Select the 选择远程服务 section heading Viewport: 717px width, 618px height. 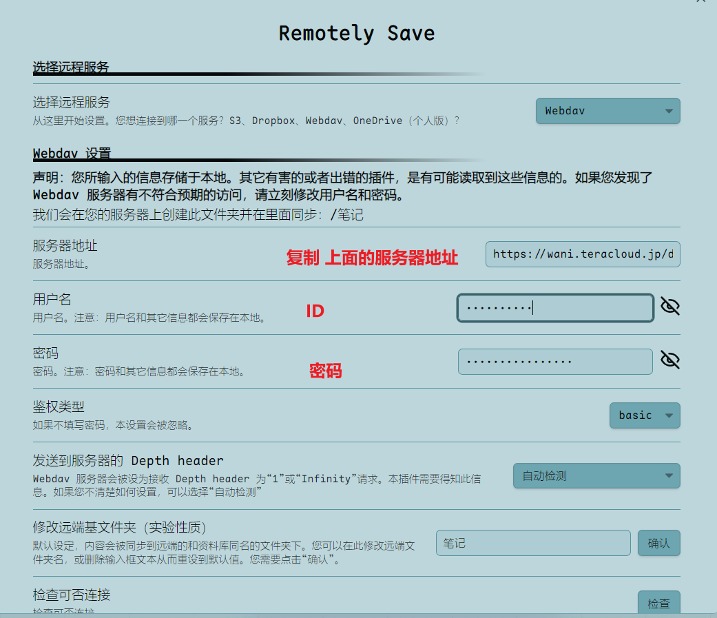point(71,67)
